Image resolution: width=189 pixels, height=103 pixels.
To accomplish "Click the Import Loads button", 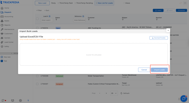I will coord(159,70).
